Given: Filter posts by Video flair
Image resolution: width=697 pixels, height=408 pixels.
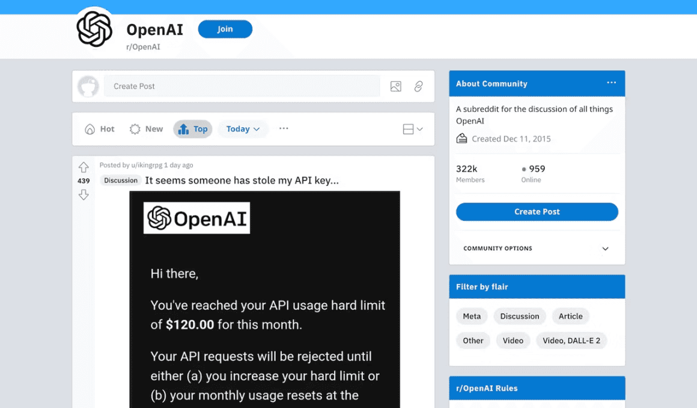Looking at the screenshot, I should click(x=513, y=341).
